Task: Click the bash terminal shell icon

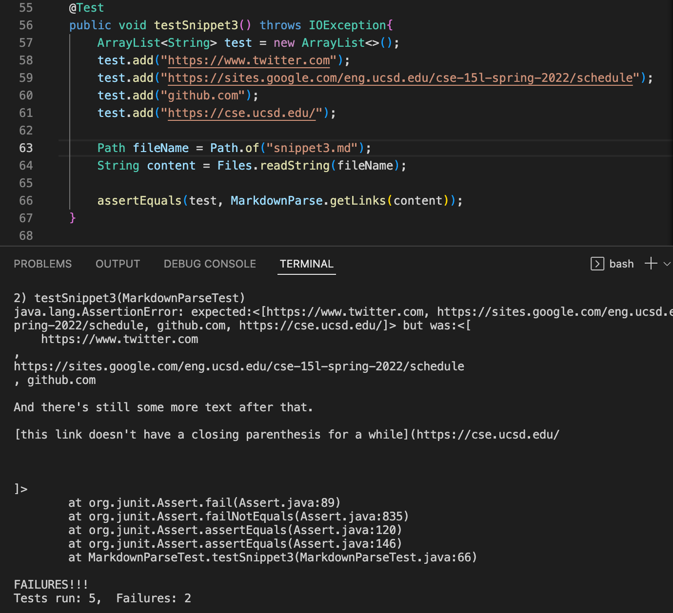Action: click(597, 264)
